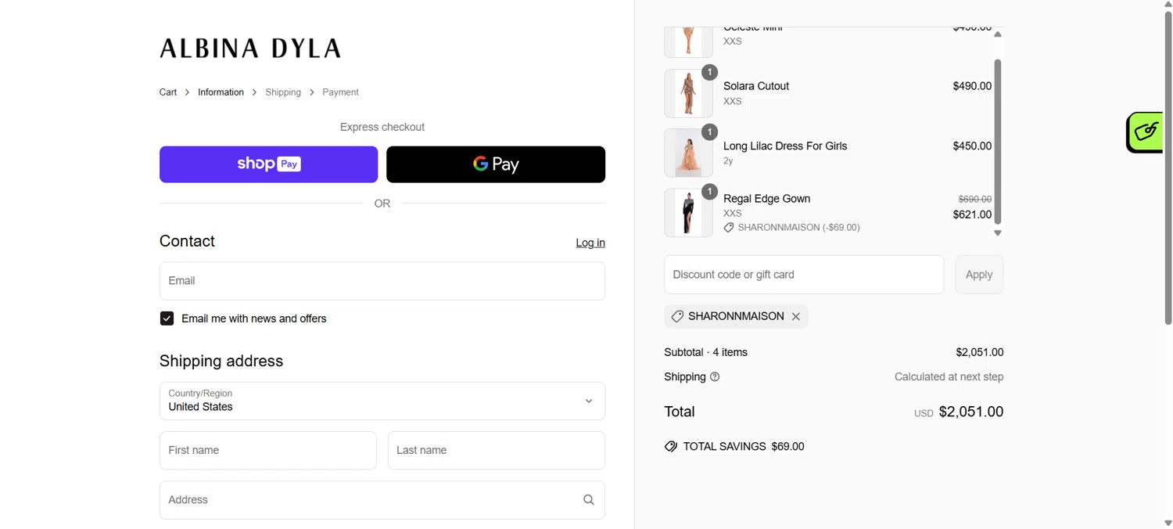Viewport: 1173px width, 529px height.
Task: Remove the SHARONNMAISON discount code
Action: [x=795, y=317]
